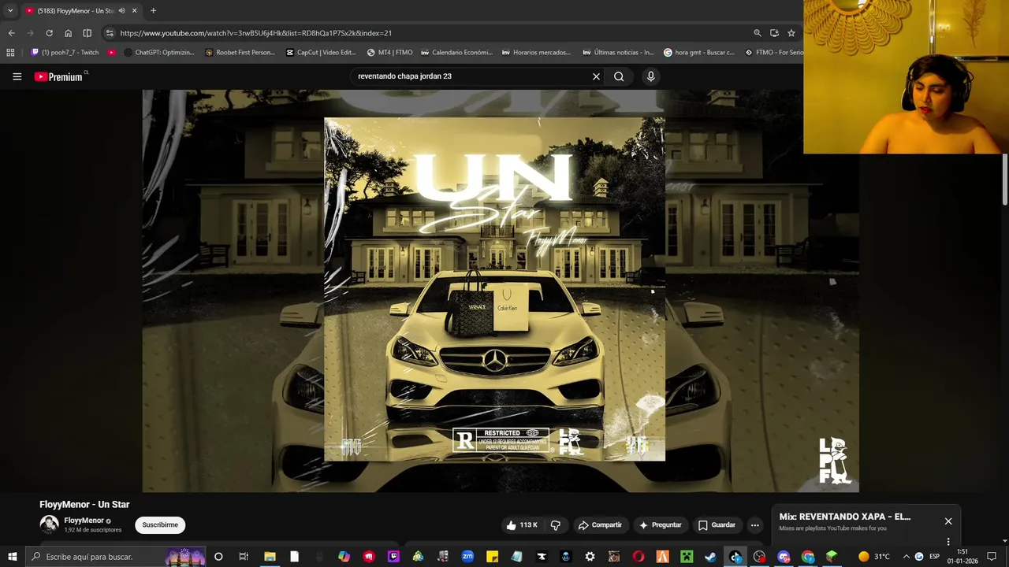This screenshot has height=567, width=1009.
Task: Expand the tab search dropdown
Action: pyautogui.click(x=10, y=11)
